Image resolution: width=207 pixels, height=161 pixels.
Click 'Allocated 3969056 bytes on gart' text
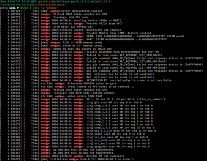[92, 84]
